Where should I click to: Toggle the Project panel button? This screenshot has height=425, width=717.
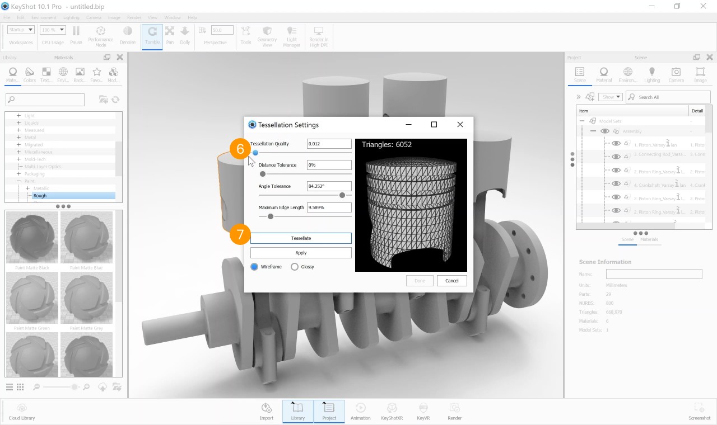[x=329, y=412]
